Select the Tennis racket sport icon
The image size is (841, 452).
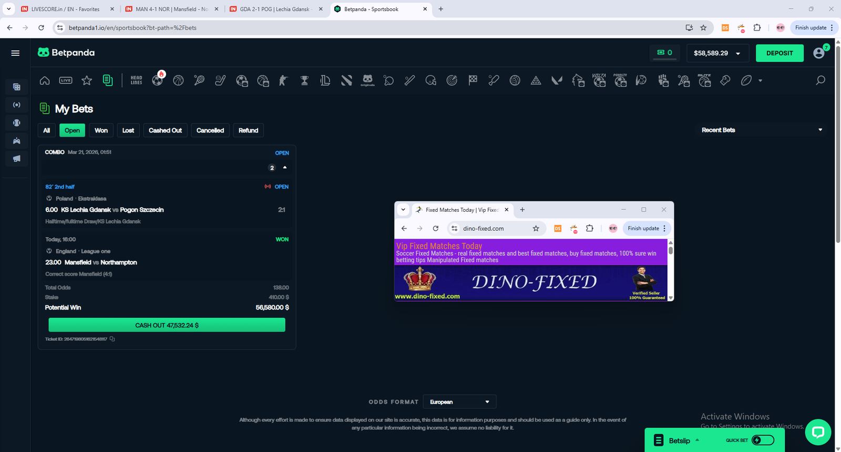click(199, 80)
